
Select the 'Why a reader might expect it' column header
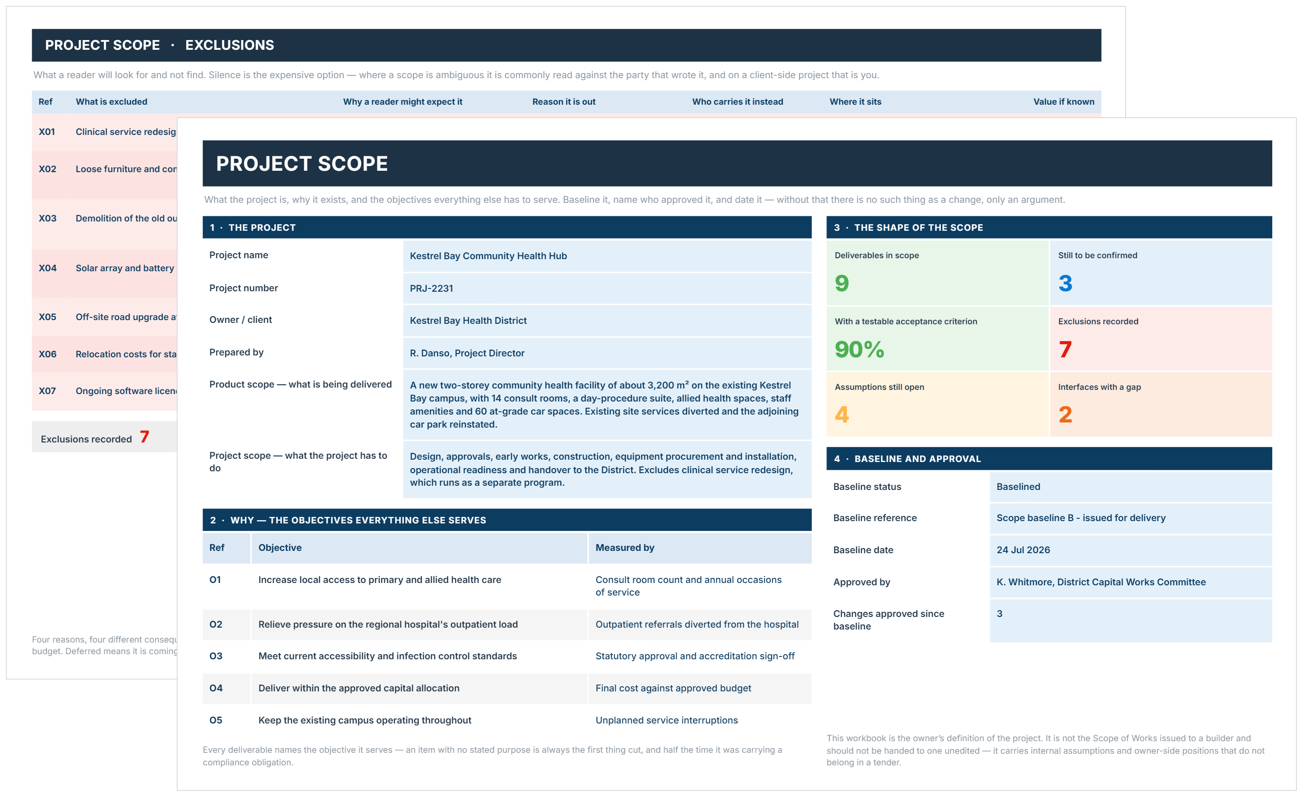coord(403,101)
